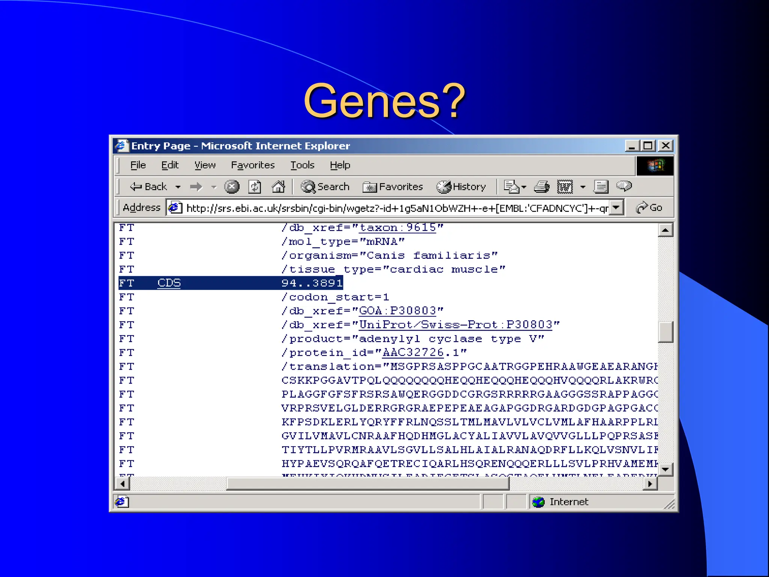Screen dimensions: 769x577
Task: Click the Stop loading icon
Action: pyautogui.click(x=232, y=187)
